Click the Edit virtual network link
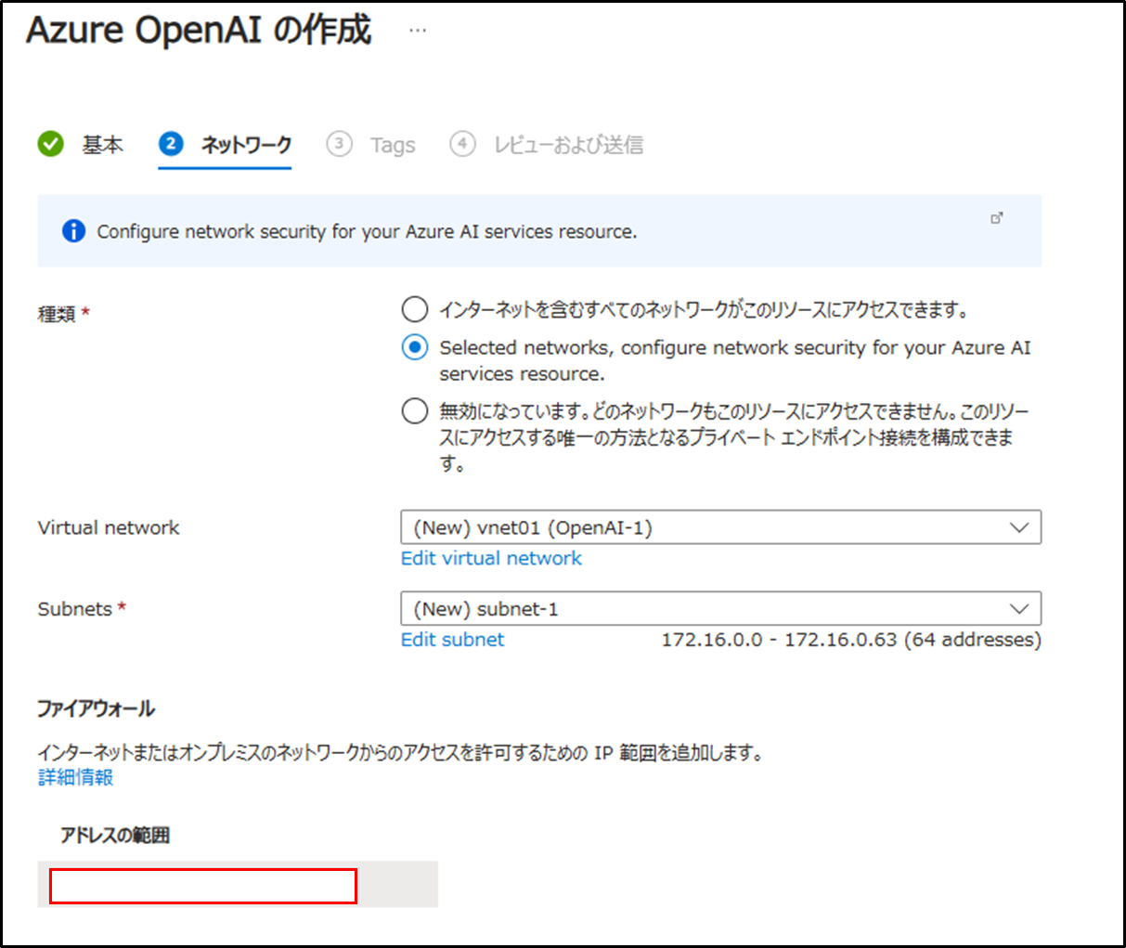 point(491,558)
